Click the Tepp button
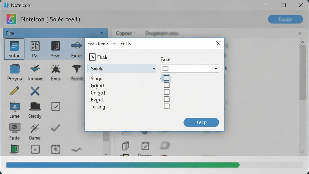This screenshot has width=309, height=174. click(201, 122)
